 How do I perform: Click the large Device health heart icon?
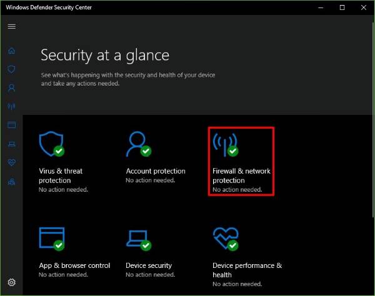[x=226, y=239]
